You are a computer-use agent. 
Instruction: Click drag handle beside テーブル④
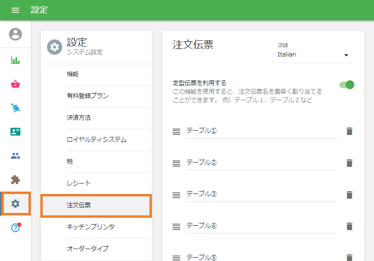coord(176,226)
